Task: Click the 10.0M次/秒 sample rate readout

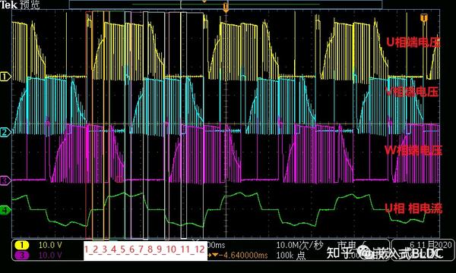Action: pos(299,246)
